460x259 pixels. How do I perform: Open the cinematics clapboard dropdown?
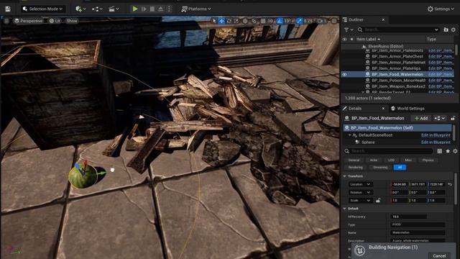point(114,9)
